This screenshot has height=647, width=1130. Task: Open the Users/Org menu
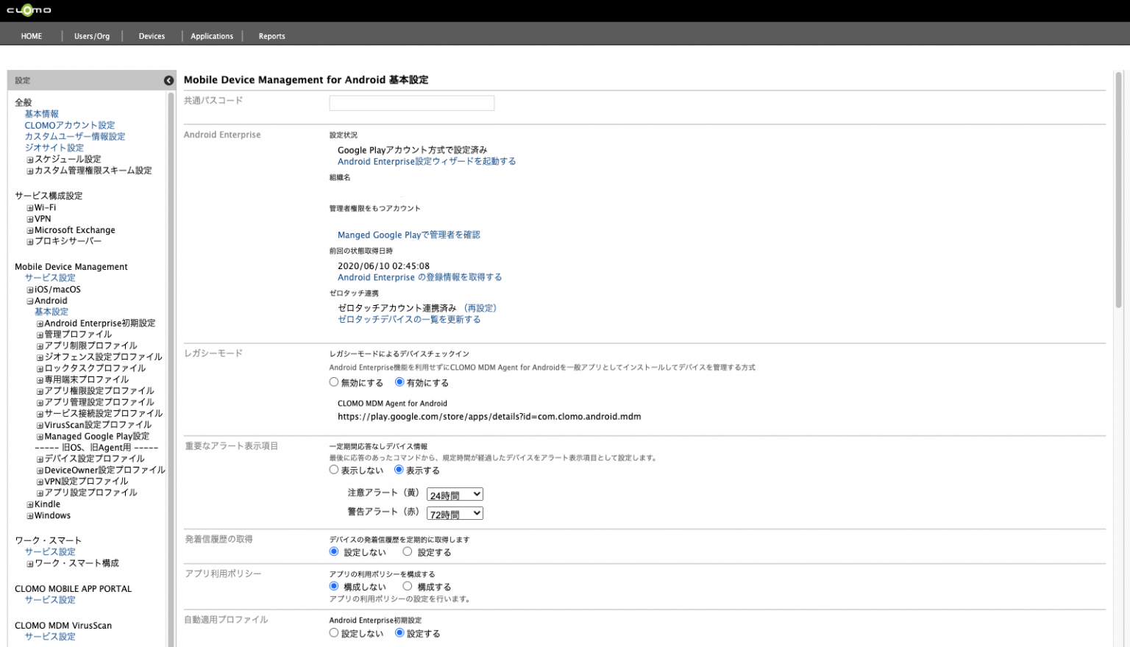[92, 36]
